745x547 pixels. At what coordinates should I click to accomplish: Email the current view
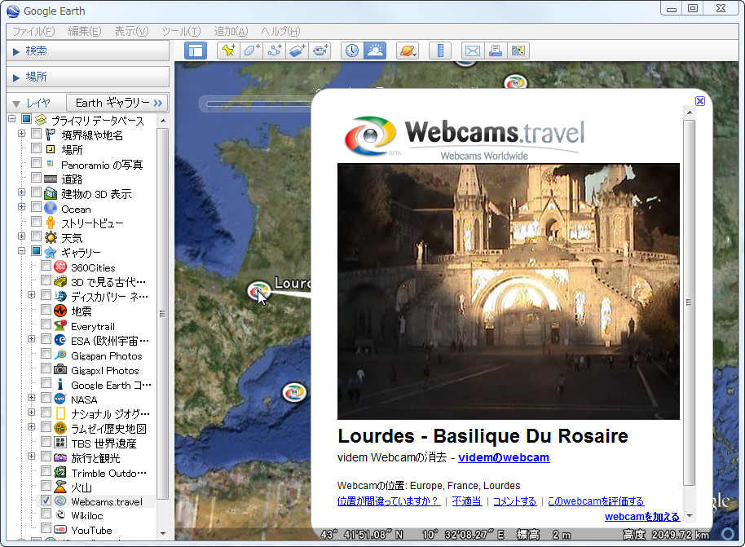click(x=472, y=50)
